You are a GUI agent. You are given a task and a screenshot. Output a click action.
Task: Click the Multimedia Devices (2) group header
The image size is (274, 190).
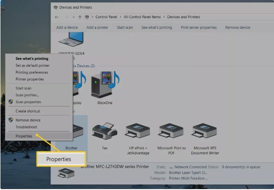pyautogui.click(x=84, y=66)
